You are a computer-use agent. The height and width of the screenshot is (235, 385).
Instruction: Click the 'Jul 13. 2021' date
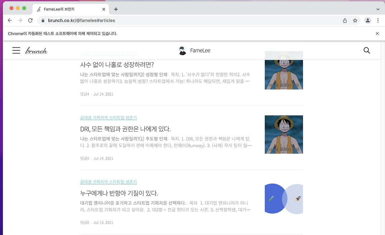tap(103, 222)
